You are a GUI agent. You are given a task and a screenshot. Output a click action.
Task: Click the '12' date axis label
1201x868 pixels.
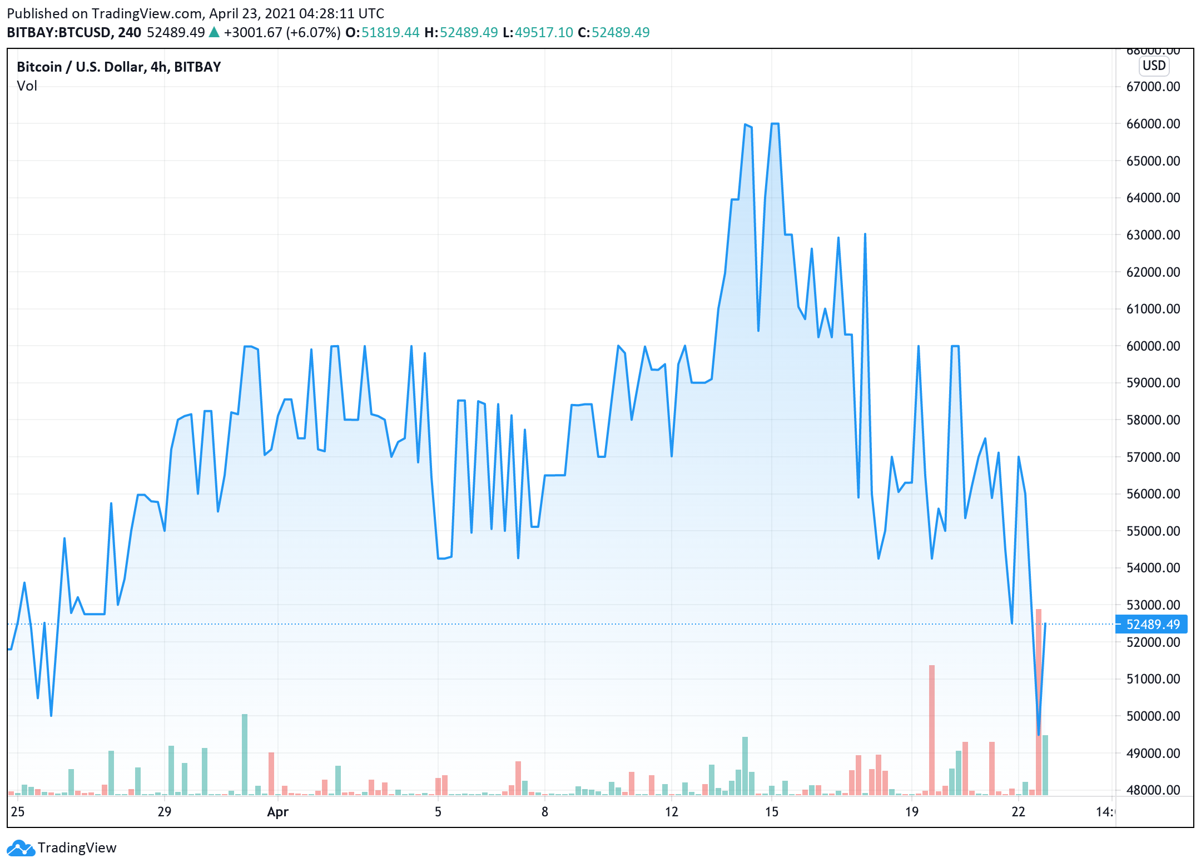[672, 812]
